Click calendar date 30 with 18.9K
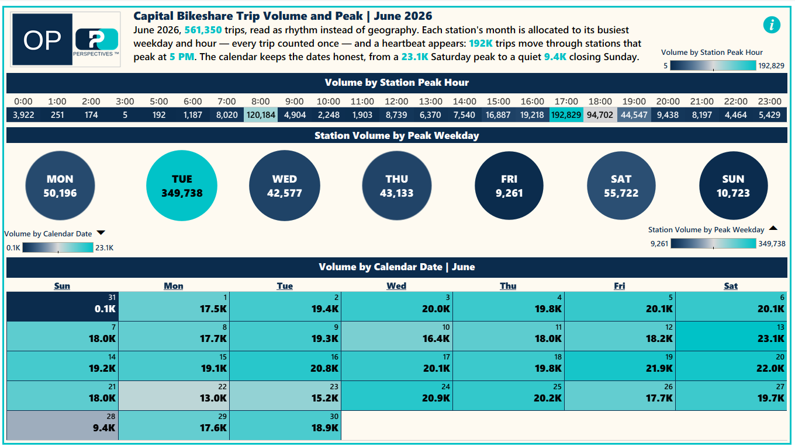This screenshot has height=447, width=795. [x=285, y=425]
